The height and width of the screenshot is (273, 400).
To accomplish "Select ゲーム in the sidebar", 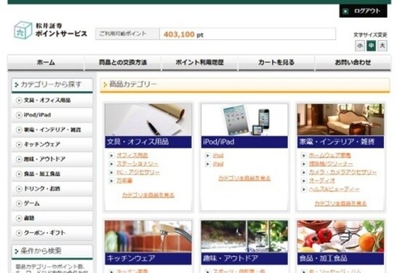I will (x=52, y=204).
